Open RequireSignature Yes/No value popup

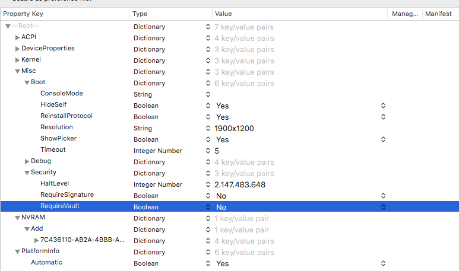pyautogui.click(x=383, y=196)
